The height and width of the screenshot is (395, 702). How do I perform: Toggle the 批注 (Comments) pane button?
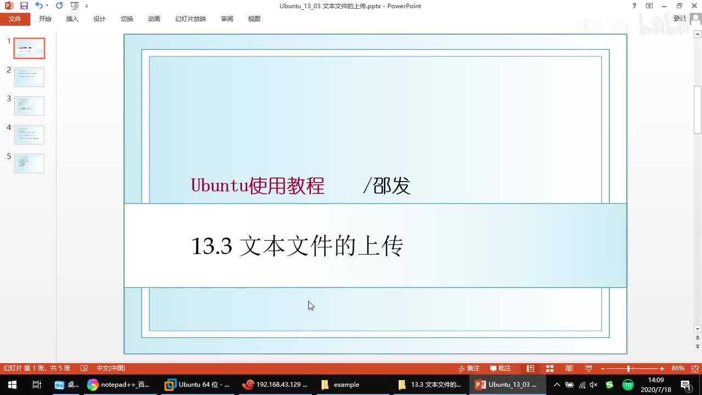coord(500,368)
